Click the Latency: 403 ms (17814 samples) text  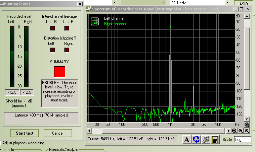[x=41, y=115]
